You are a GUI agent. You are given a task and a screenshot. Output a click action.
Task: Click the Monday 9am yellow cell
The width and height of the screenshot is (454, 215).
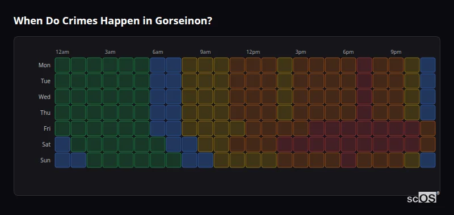click(x=205, y=65)
